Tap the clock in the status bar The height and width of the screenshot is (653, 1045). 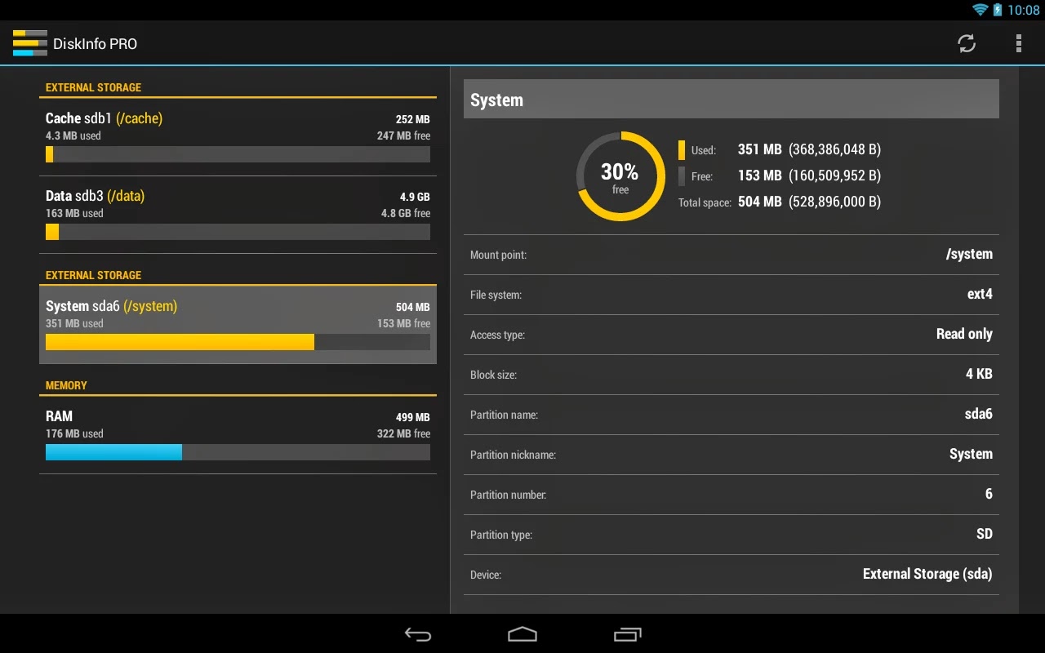(1023, 10)
